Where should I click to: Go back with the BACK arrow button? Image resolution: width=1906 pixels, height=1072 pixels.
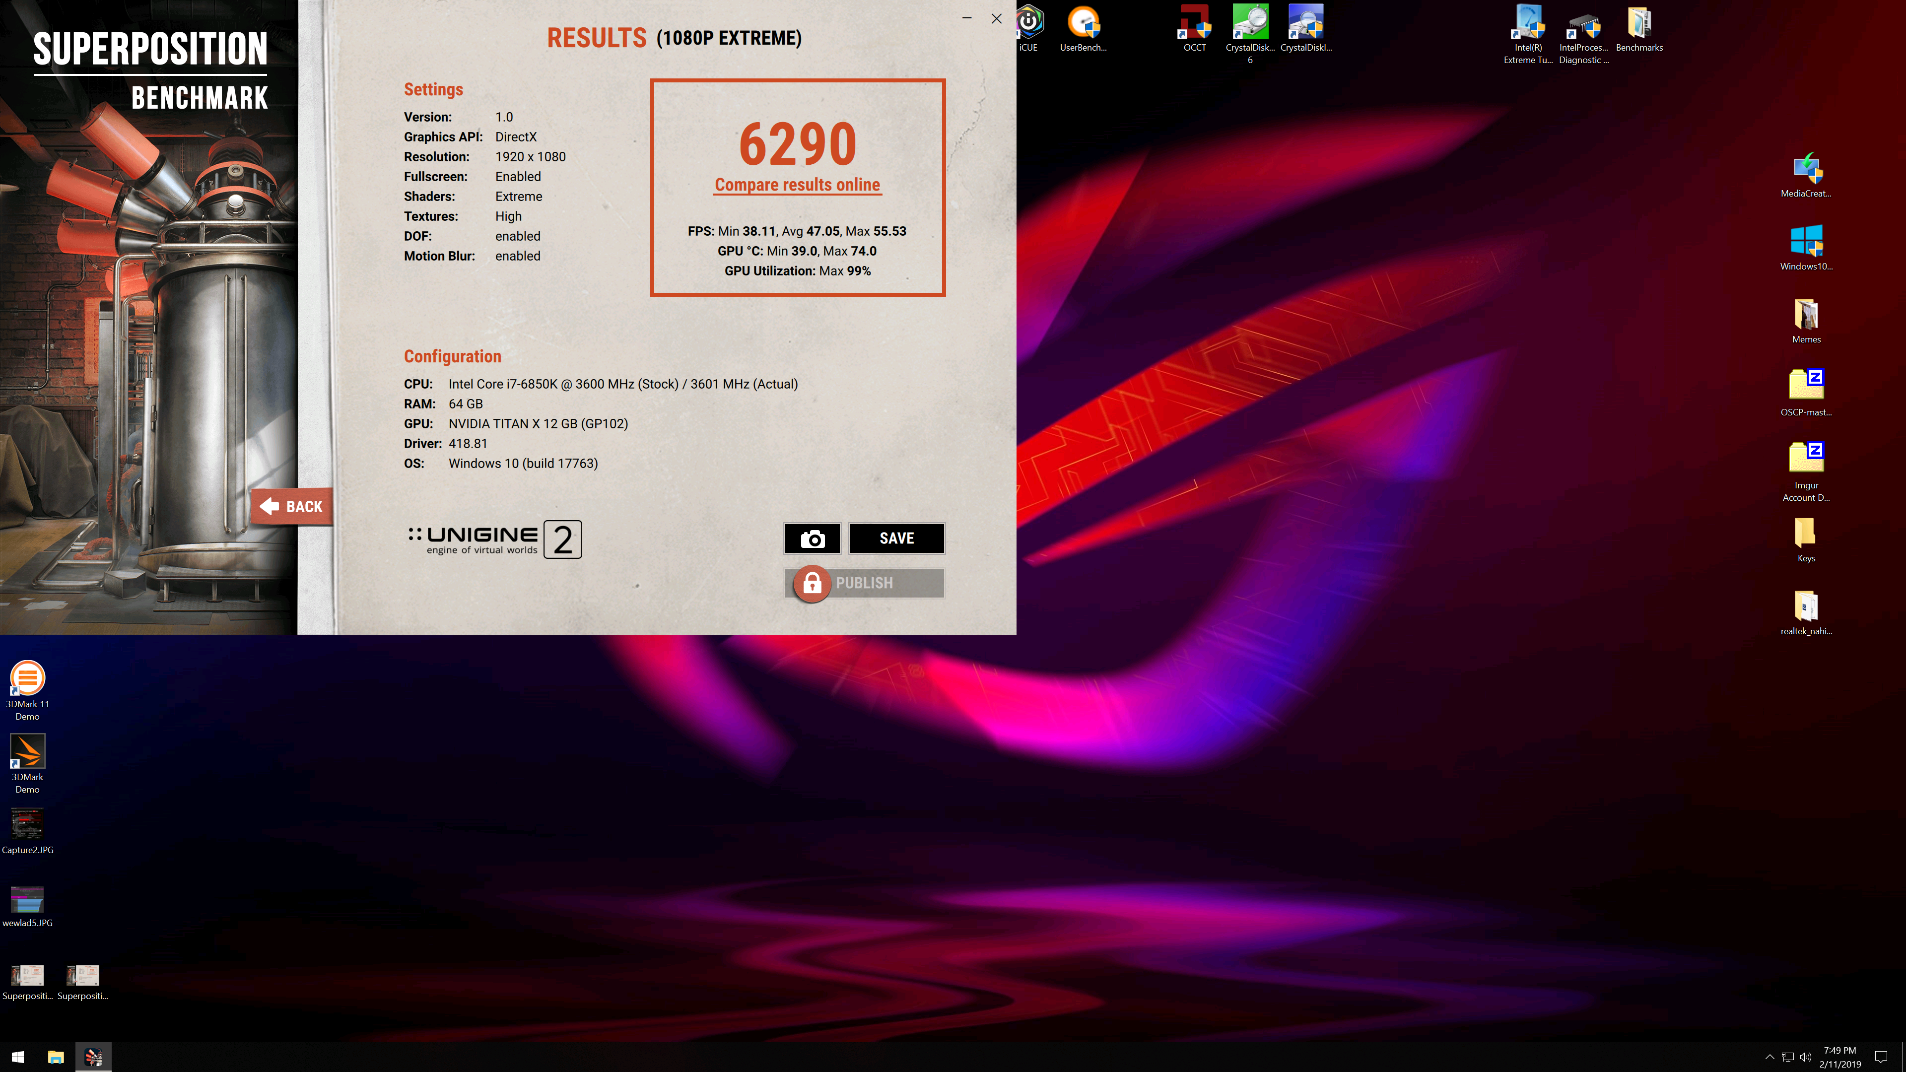(x=292, y=507)
